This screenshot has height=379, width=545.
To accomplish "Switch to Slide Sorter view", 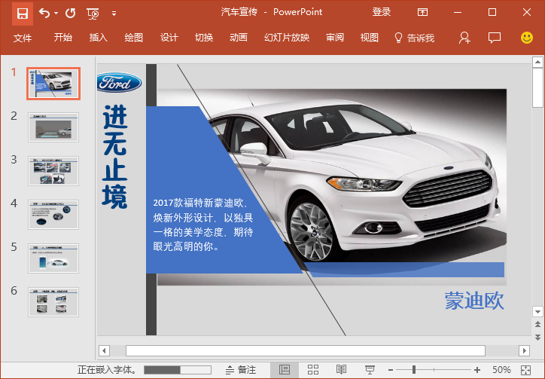I will pyautogui.click(x=313, y=370).
